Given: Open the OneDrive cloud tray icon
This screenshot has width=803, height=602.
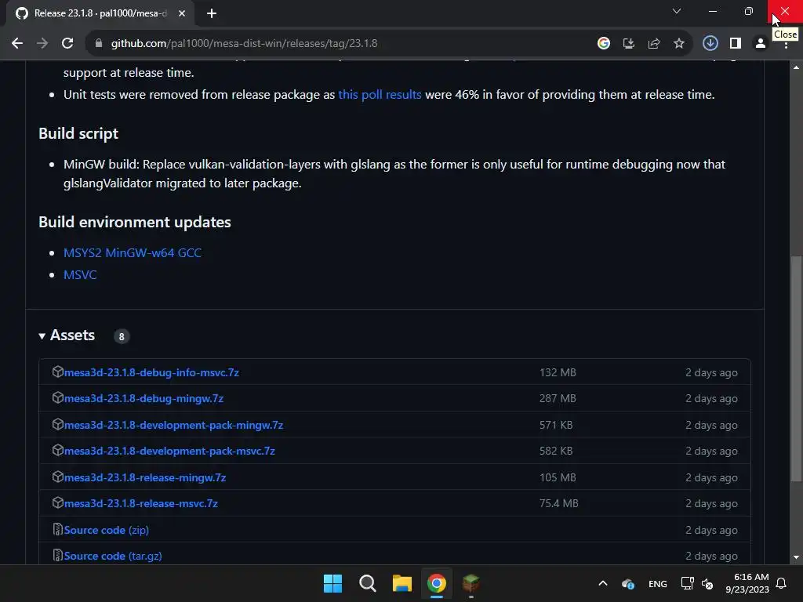Looking at the screenshot, I should [x=628, y=583].
